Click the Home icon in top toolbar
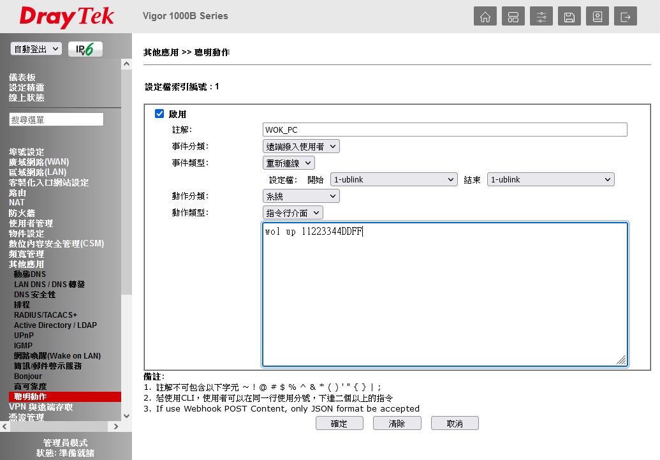This screenshot has width=660, height=460. coord(485,17)
